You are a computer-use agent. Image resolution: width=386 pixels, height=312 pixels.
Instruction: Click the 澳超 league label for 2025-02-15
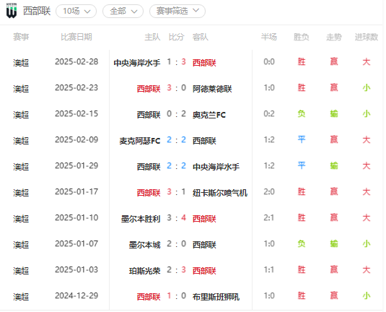21,115
